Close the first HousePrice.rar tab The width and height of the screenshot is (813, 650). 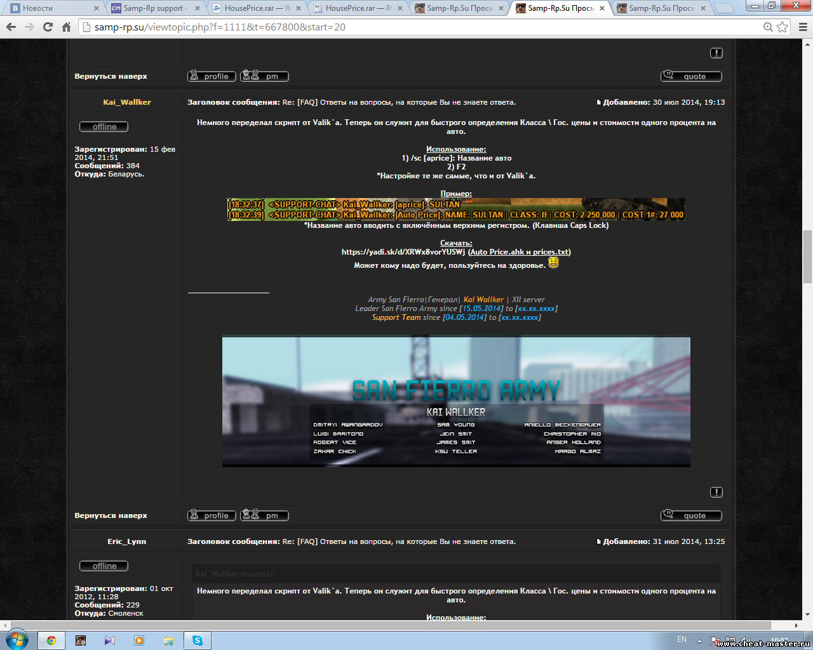[x=299, y=8]
